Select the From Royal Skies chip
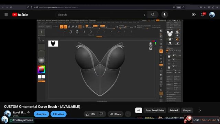 click(x=155, y=110)
